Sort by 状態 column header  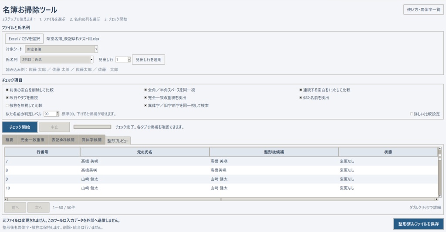pyautogui.click(x=388, y=152)
